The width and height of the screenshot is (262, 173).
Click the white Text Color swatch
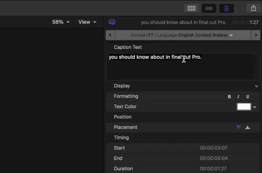coord(244,107)
